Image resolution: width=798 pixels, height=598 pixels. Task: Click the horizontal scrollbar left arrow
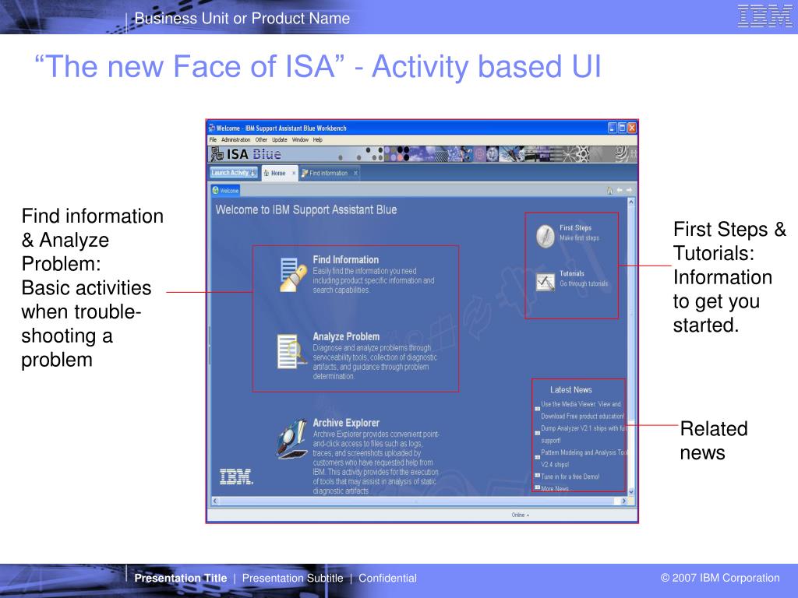click(215, 501)
